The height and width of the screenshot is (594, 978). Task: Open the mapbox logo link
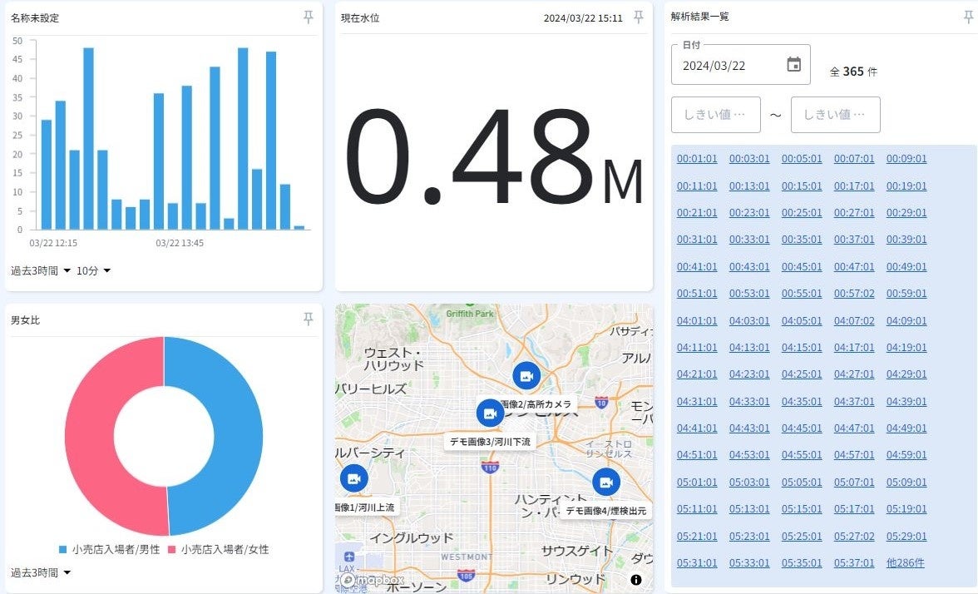click(373, 581)
